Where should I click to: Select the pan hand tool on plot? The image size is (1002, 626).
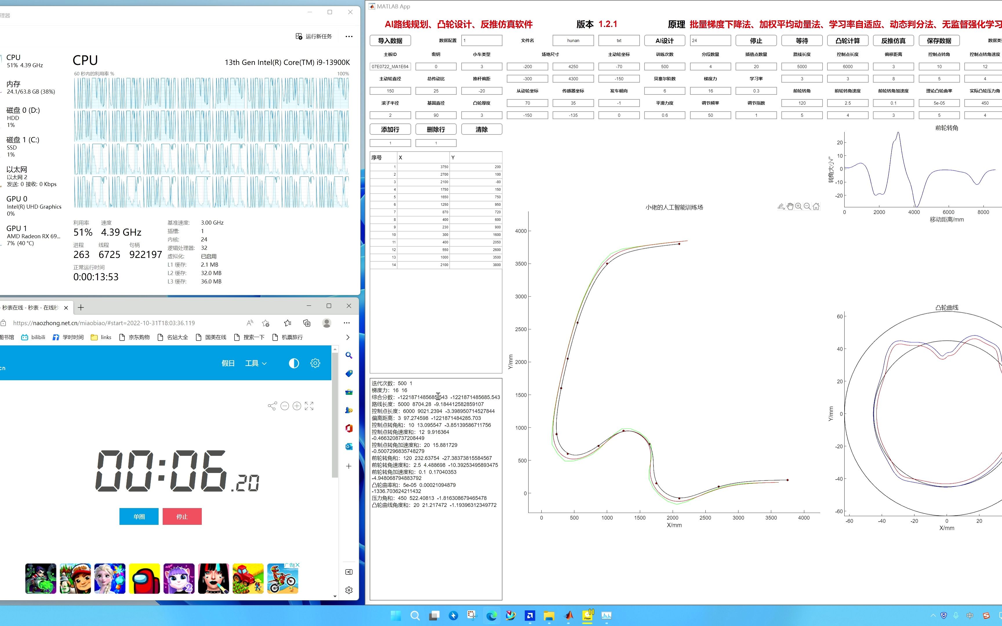790,206
